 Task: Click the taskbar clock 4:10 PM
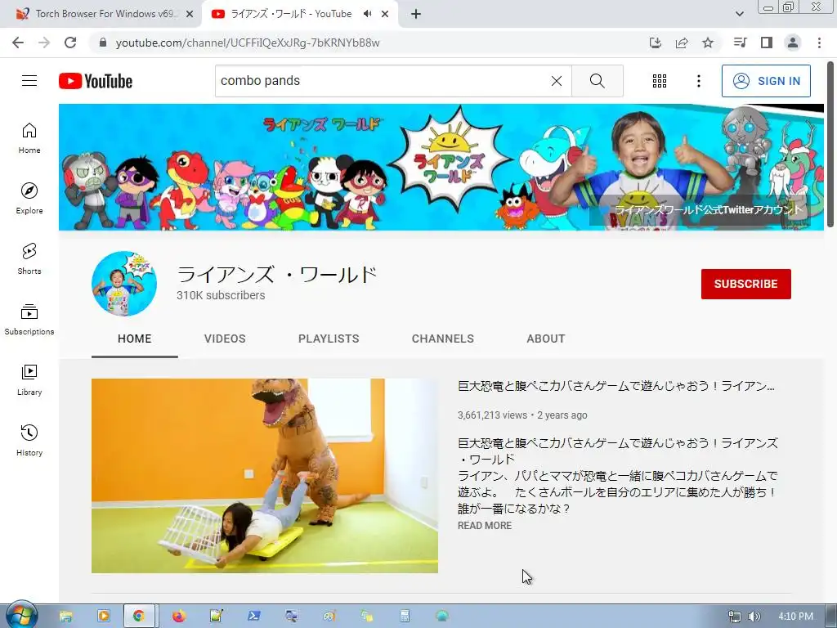pyautogui.click(x=795, y=617)
